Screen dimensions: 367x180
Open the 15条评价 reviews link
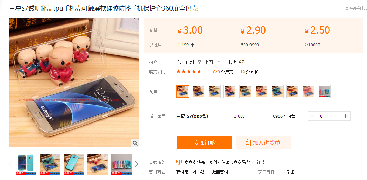tap(249, 72)
